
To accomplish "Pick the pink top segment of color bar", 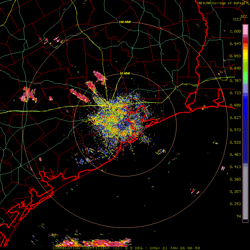I will click(245, 30).
